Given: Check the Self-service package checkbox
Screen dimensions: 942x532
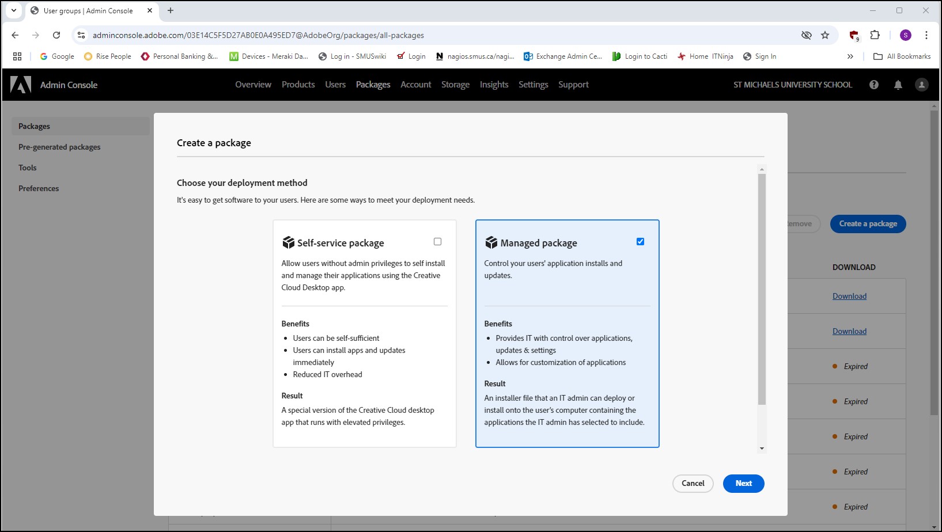Looking at the screenshot, I should click(x=437, y=242).
